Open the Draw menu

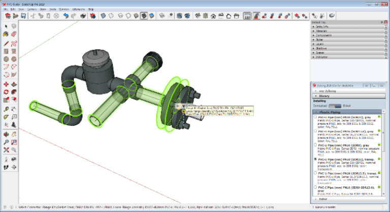(43, 9)
